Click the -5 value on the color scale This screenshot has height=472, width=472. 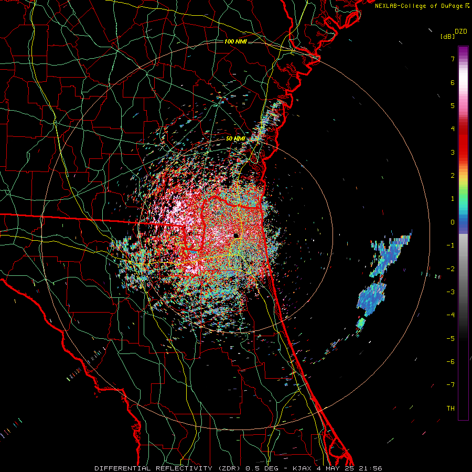[x=450, y=339]
